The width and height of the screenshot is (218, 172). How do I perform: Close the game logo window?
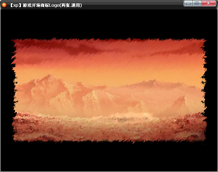209,3
